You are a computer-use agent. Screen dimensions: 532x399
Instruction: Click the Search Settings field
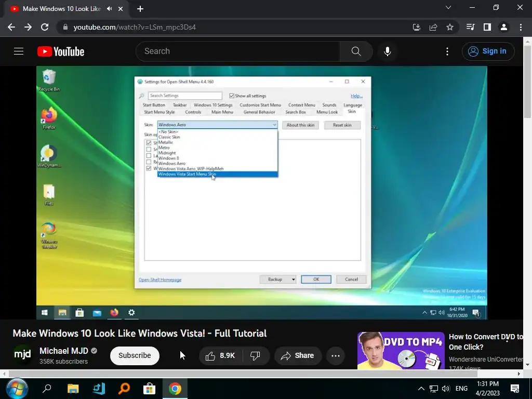[185, 96]
